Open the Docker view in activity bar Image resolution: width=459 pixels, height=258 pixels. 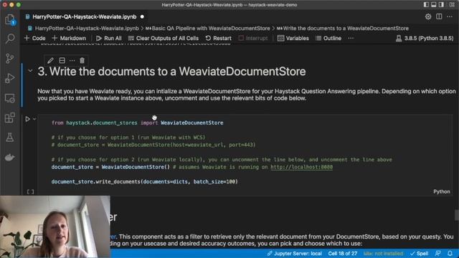click(10, 158)
